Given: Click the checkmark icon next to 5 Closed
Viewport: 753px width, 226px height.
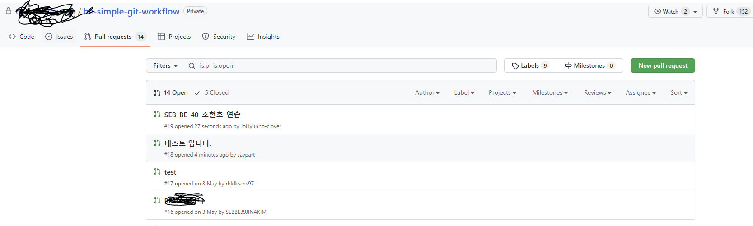Looking at the screenshot, I should (197, 93).
